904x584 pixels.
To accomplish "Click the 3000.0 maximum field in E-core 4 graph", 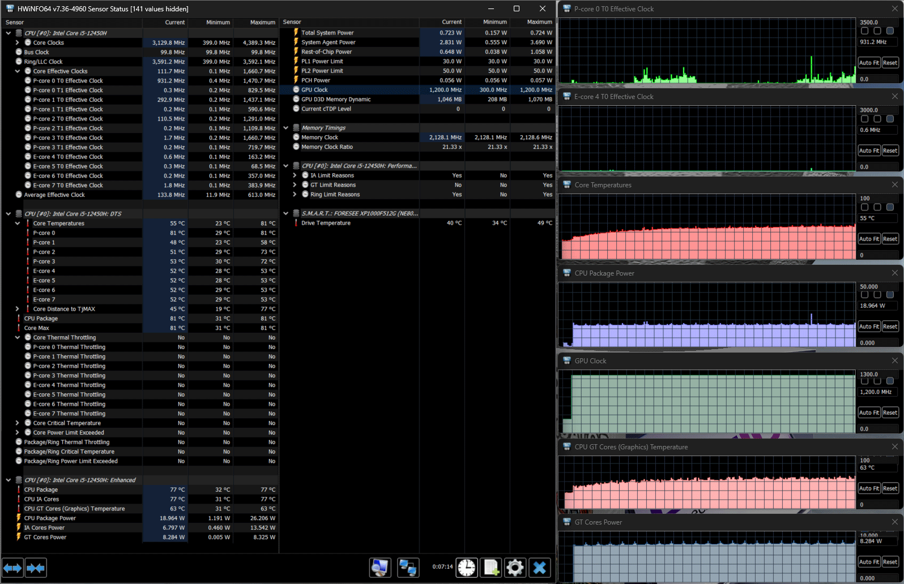I will pyautogui.click(x=878, y=110).
